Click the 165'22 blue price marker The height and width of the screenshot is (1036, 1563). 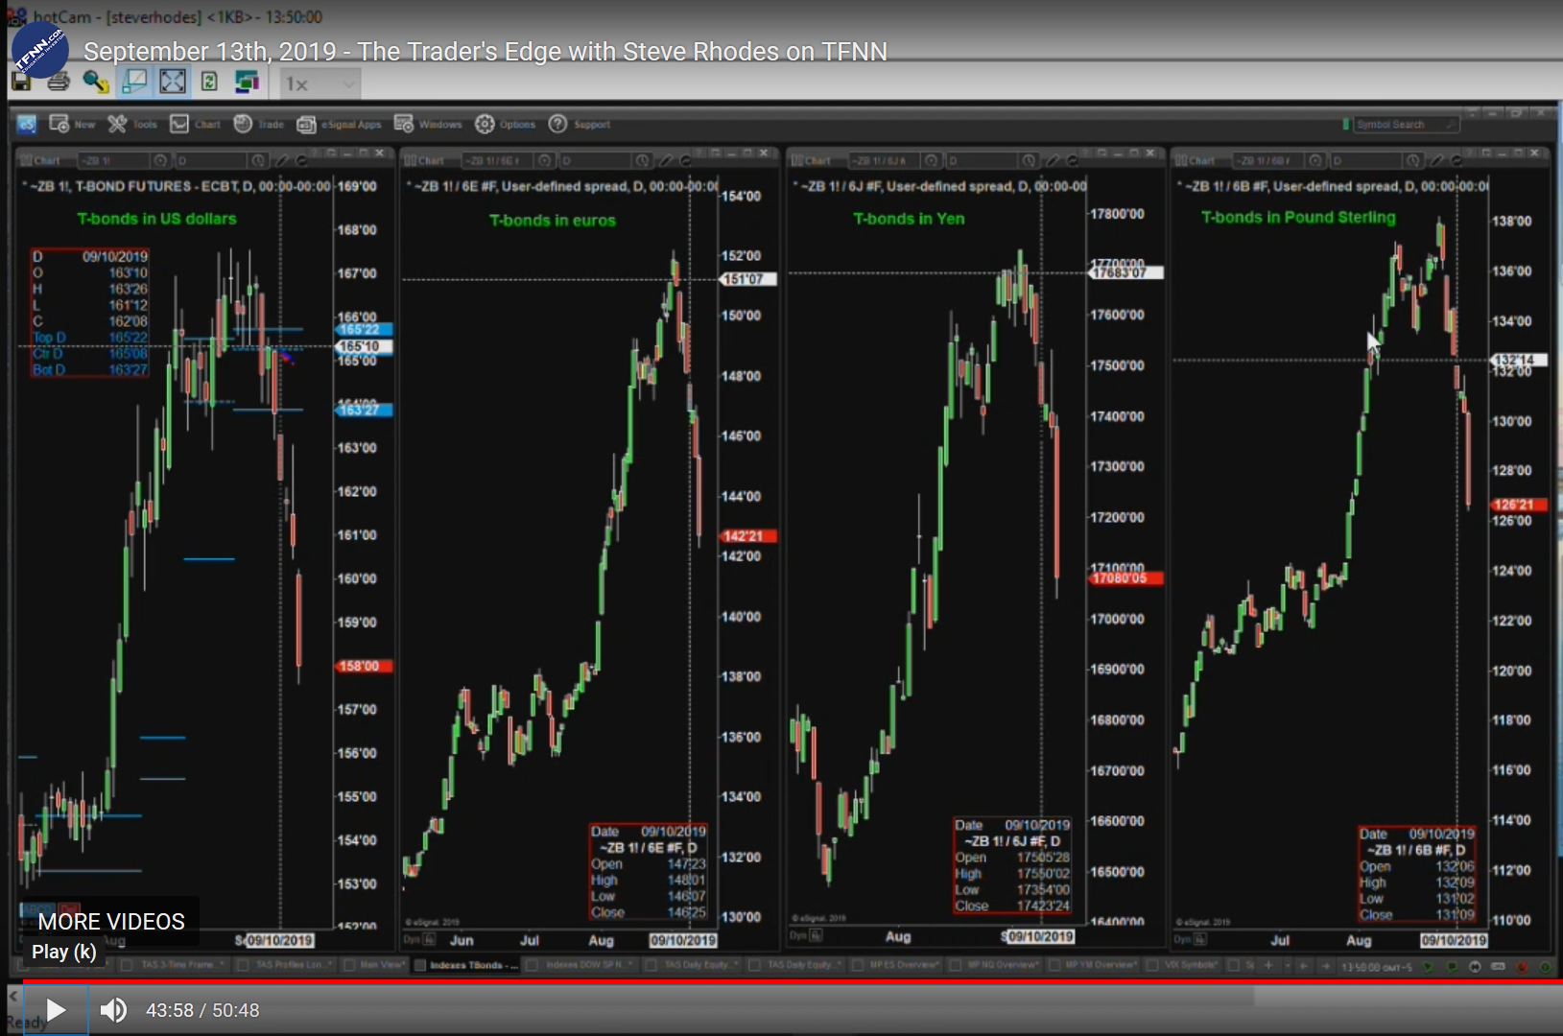point(364,330)
